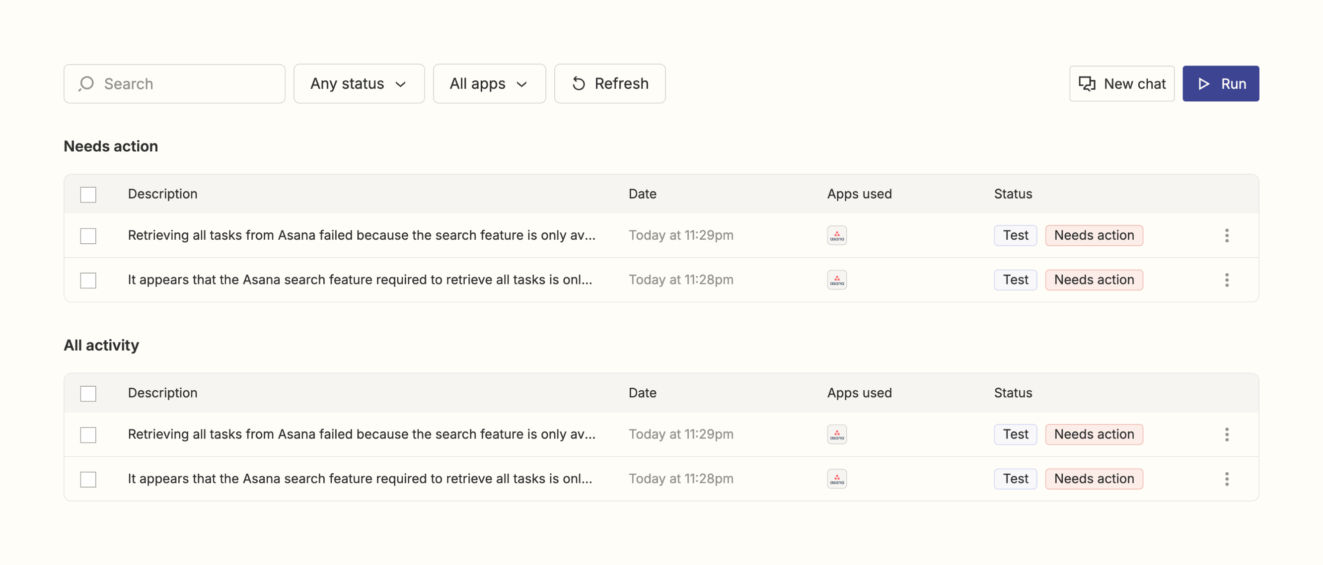
Task: Open the three-dot menu for the Needs action 11:29pm row
Action: click(1227, 235)
